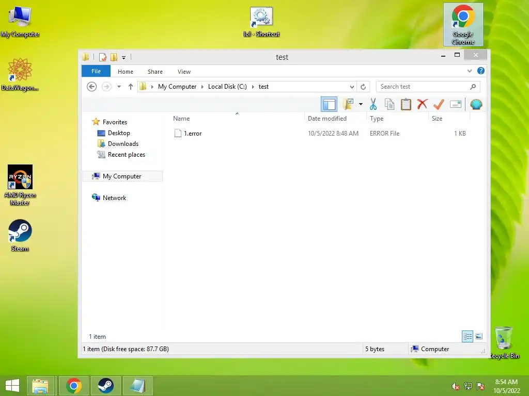Screen dimensions: 529x396
Task: Select My Computer in navigation pane
Action: click(122, 176)
